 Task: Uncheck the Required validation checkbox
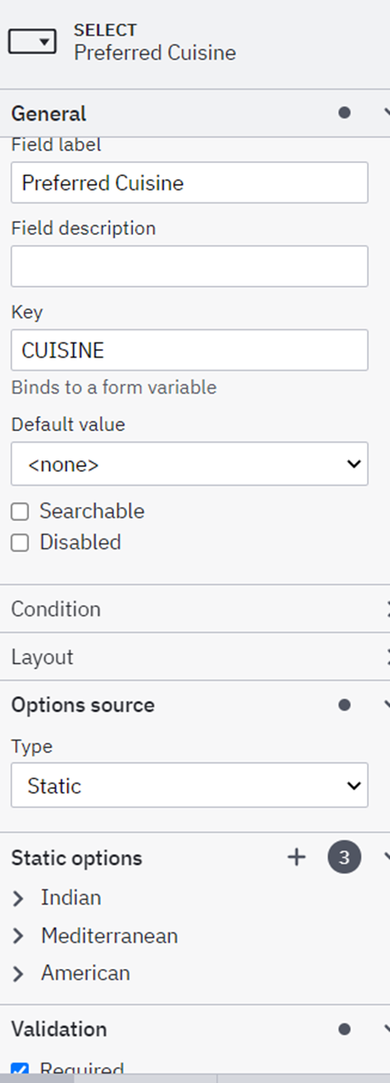coord(20,1068)
